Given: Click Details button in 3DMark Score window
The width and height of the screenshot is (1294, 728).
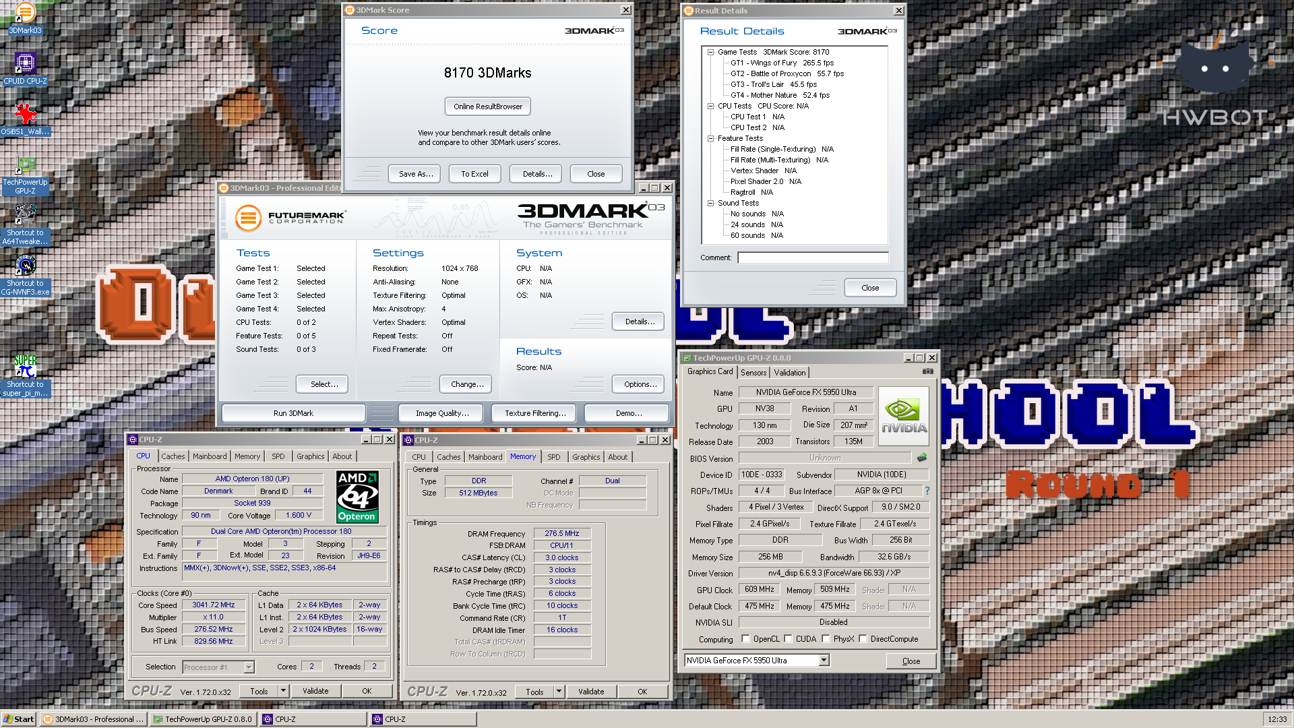Looking at the screenshot, I should point(537,174).
